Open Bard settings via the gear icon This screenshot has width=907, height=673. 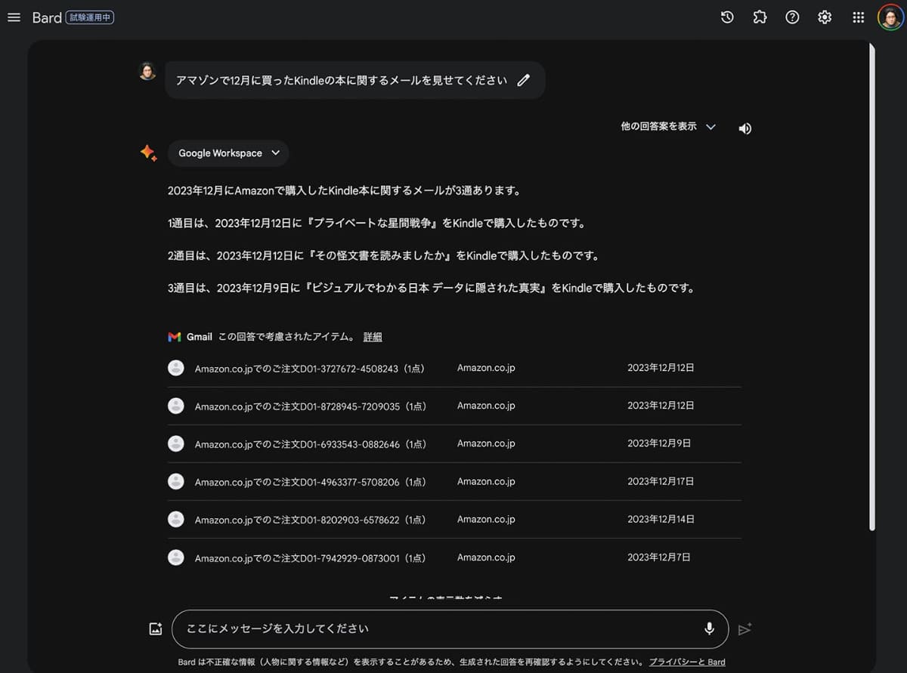825,17
